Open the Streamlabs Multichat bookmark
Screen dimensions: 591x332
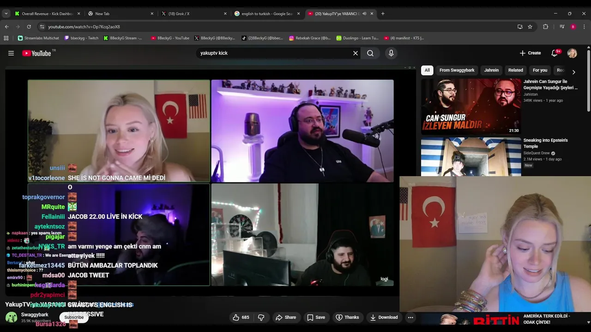coord(38,38)
